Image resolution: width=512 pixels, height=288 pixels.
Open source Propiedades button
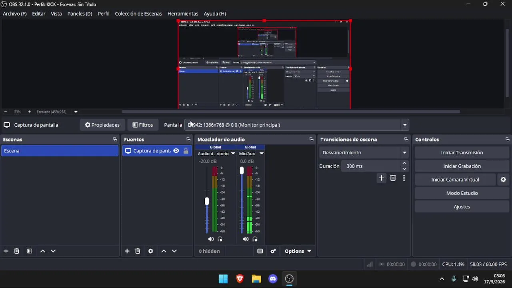(x=102, y=125)
